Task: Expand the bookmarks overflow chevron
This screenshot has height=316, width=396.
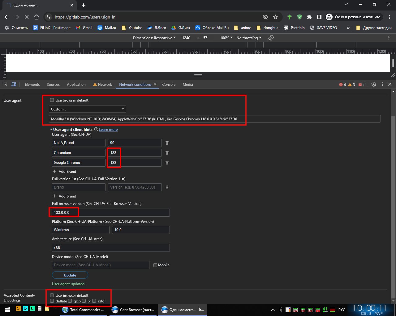Action: [x=348, y=28]
